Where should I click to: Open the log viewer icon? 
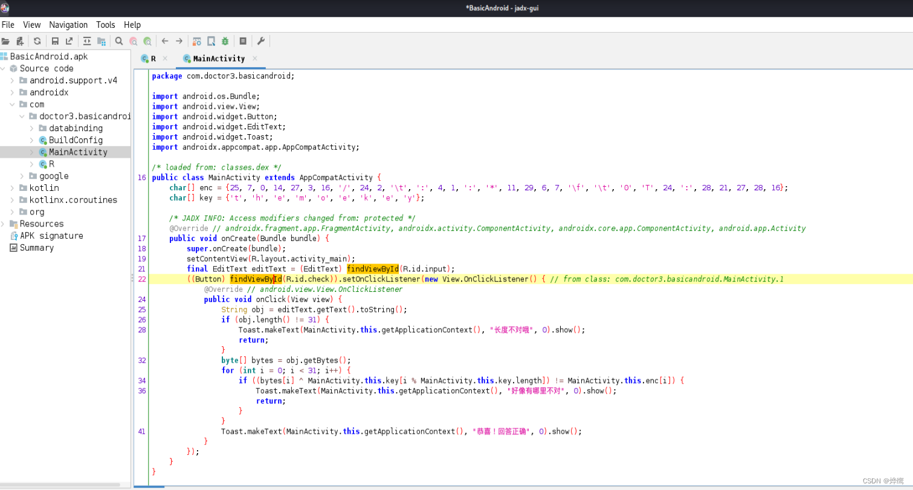coord(244,40)
